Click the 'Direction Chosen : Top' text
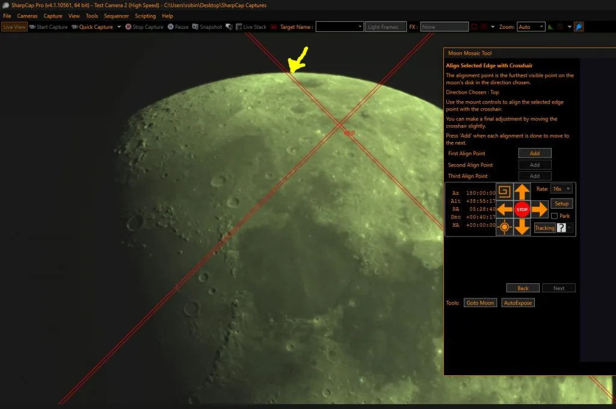Viewport: 616px width, 409px height. pyautogui.click(x=472, y=93)
